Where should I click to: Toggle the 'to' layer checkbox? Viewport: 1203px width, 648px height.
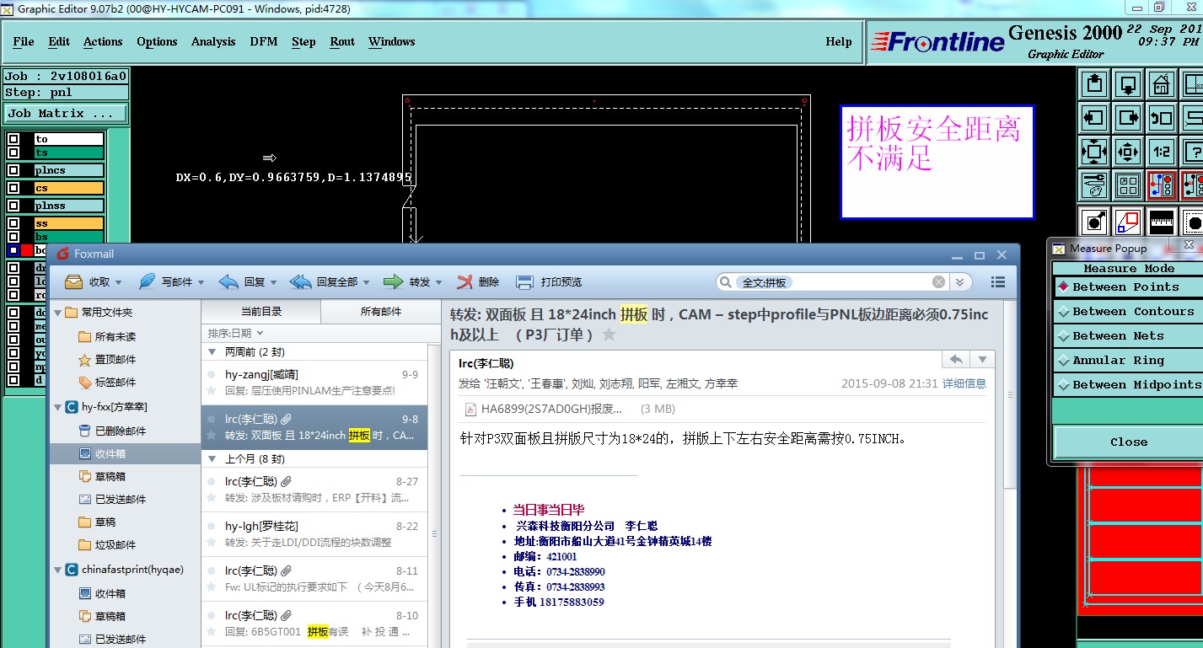(x=13, y=139)
